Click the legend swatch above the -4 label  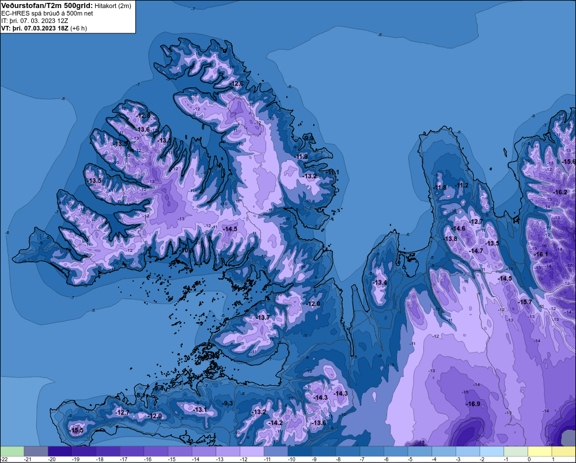tap(444, 451)
